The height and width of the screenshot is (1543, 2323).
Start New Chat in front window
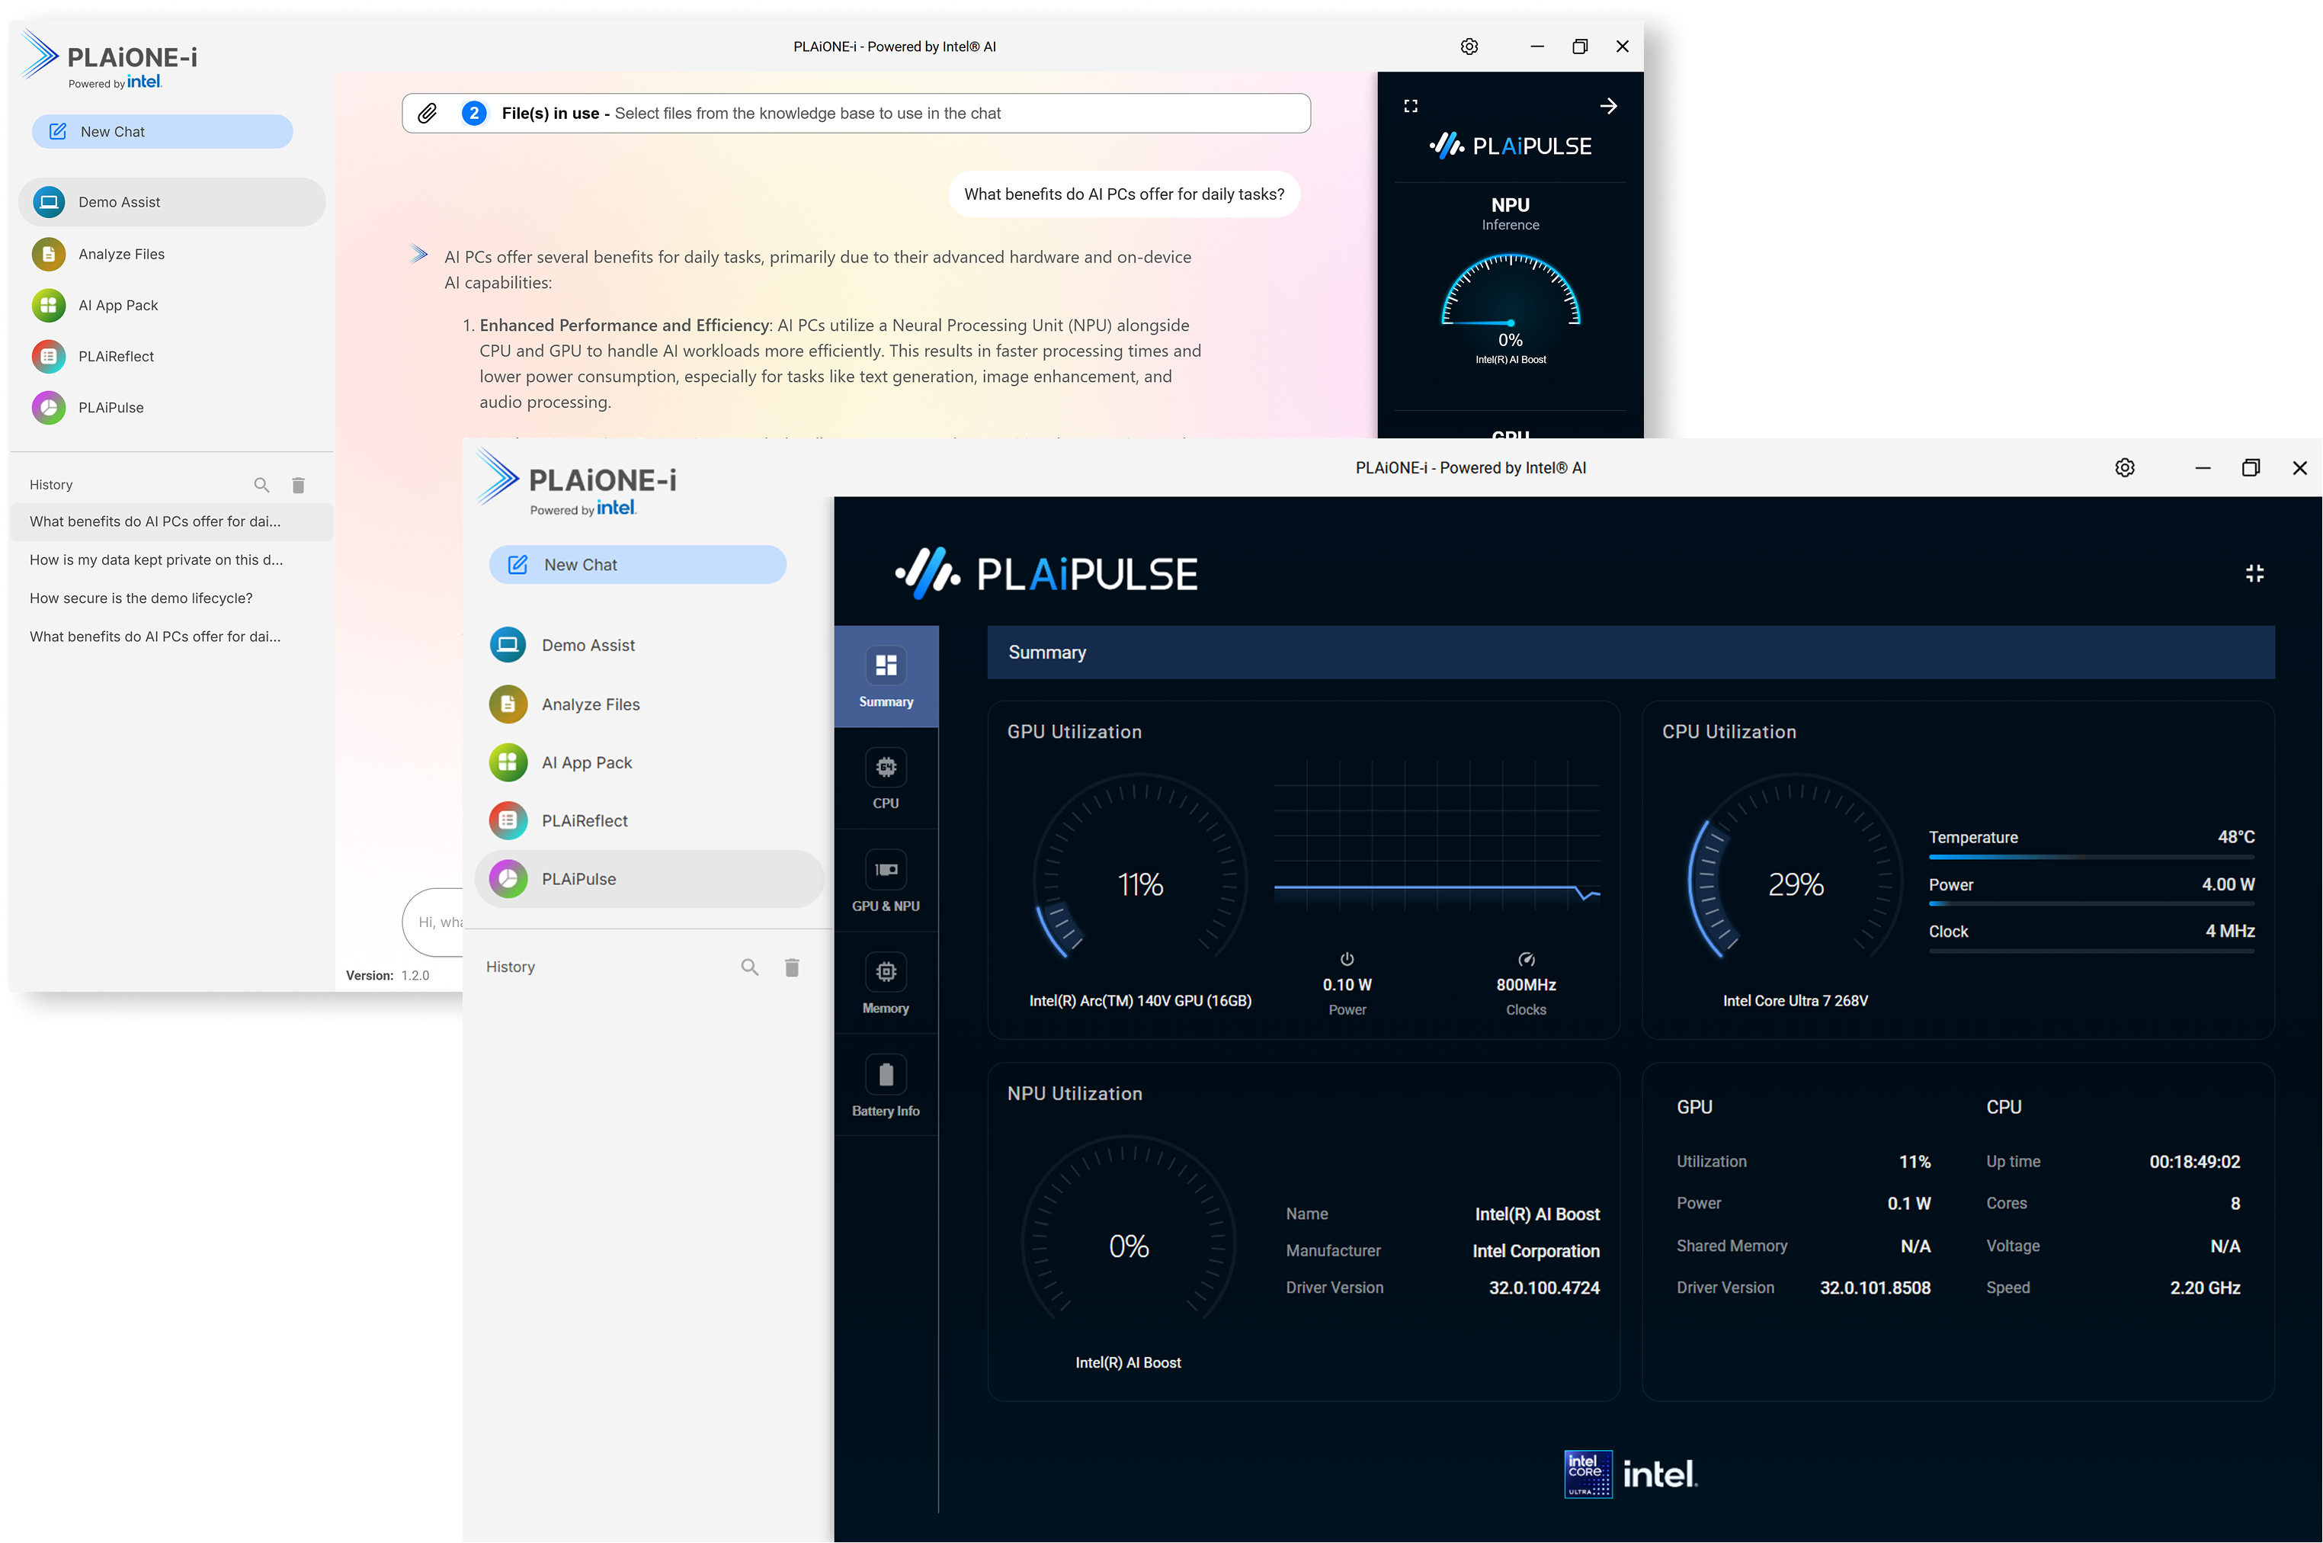[x=637, y=564]
